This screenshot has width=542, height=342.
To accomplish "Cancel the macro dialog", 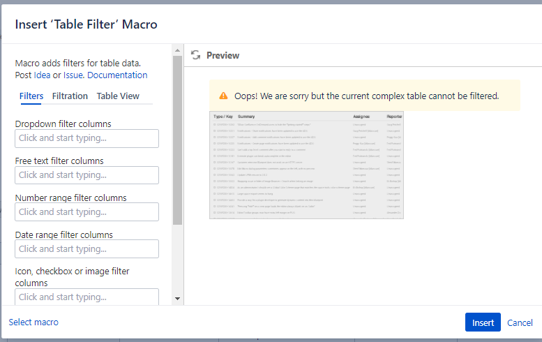I will (520, 322).
